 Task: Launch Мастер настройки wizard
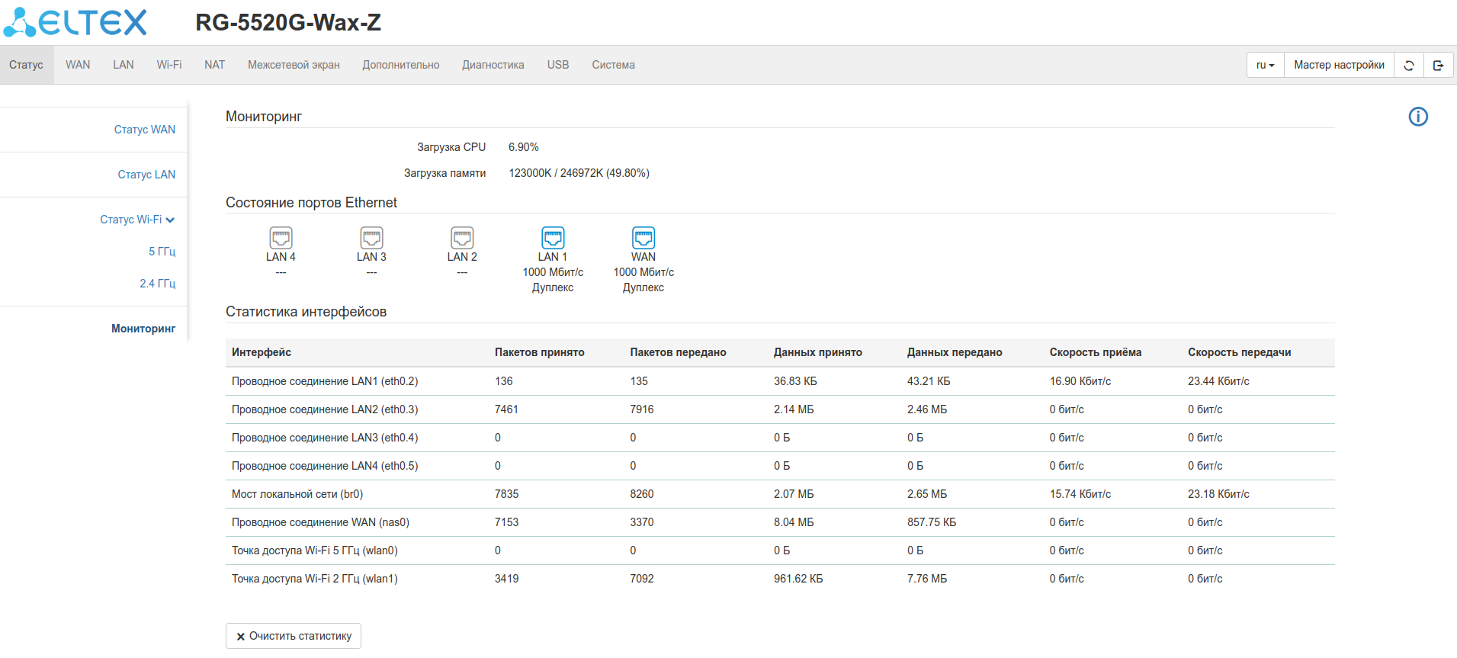click(1339, 66)
